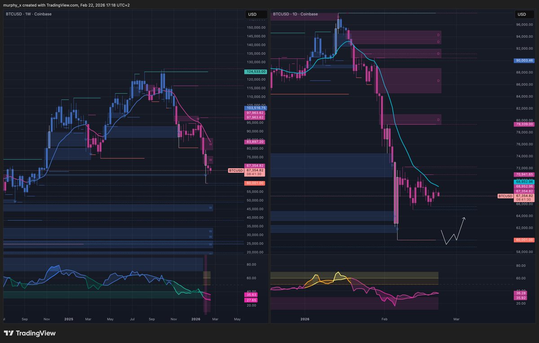539x343 pixels.
Task: Click the 27.65 RSI value label
Action: 251,299
